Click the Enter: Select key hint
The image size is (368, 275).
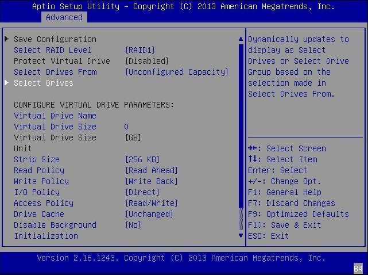(x=278, y=170)
